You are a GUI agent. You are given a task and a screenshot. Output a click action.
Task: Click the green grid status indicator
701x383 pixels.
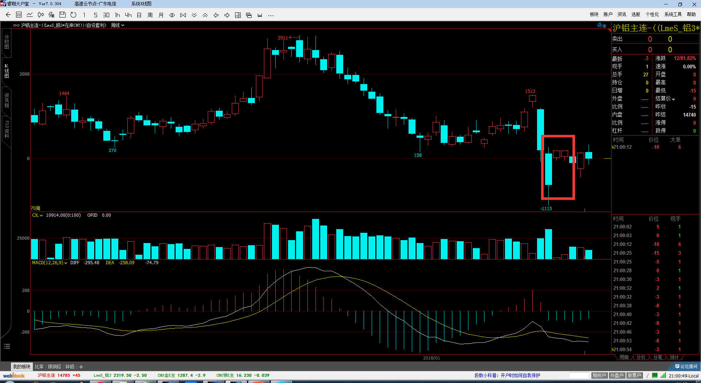tap(655, 375)
